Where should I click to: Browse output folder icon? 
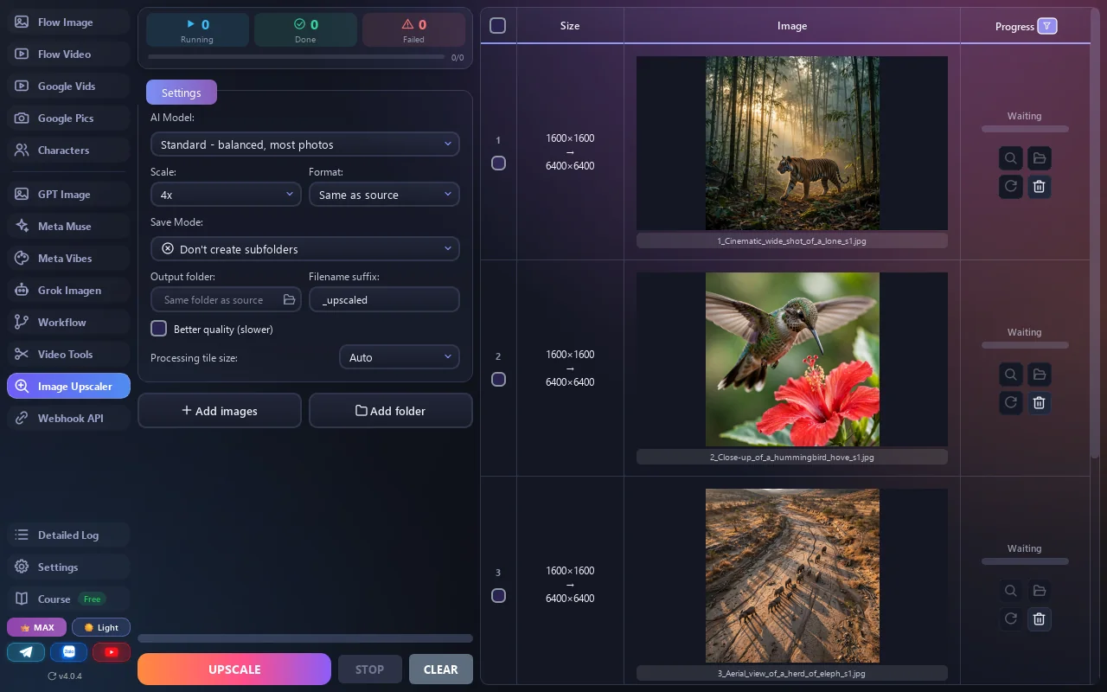290,300
